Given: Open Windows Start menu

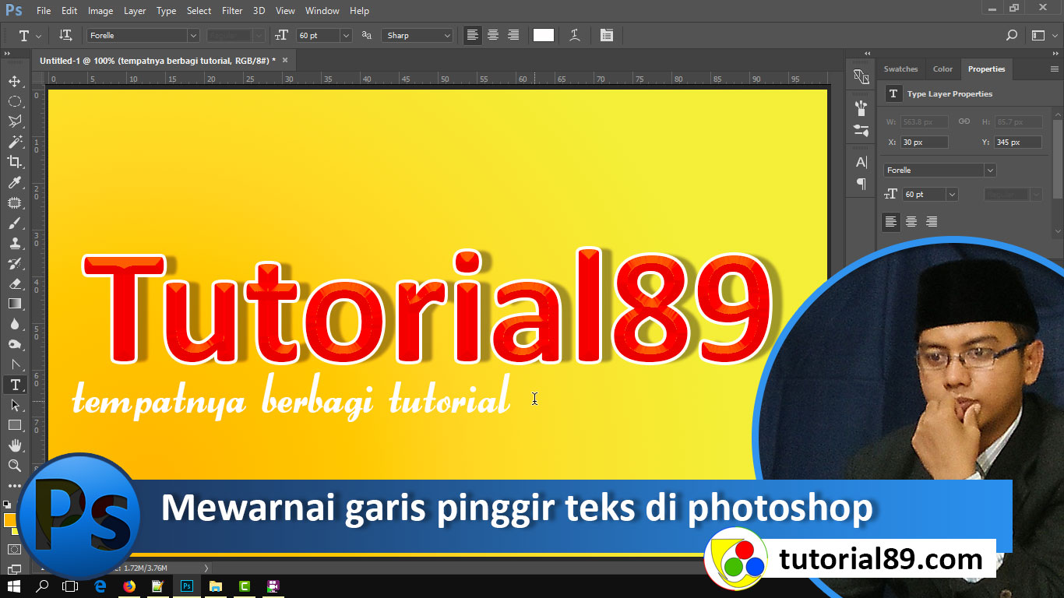Looking at the screenshot, I should (14, 586).
